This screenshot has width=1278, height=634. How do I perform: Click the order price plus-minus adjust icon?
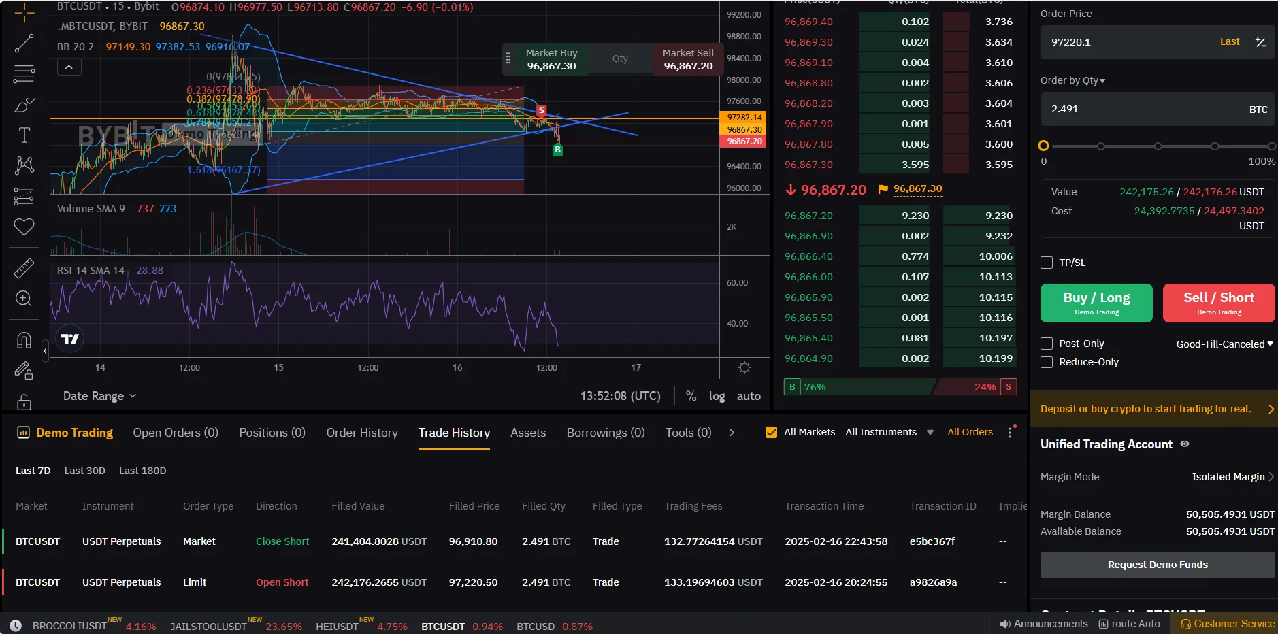click(x=1260, y=42)
